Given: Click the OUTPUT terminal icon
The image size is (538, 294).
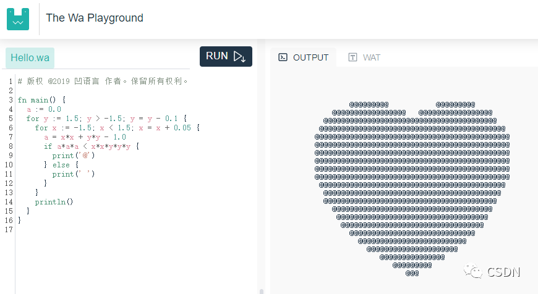Looking at the screenshot, I should [x=283, y=57].
